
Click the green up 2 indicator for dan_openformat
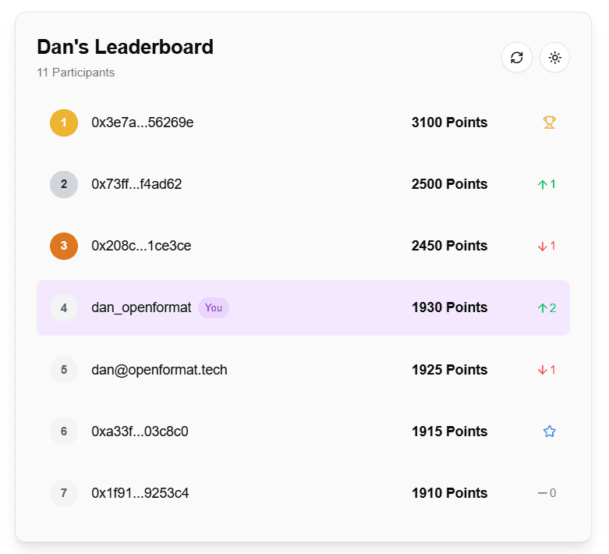[547, 308]
